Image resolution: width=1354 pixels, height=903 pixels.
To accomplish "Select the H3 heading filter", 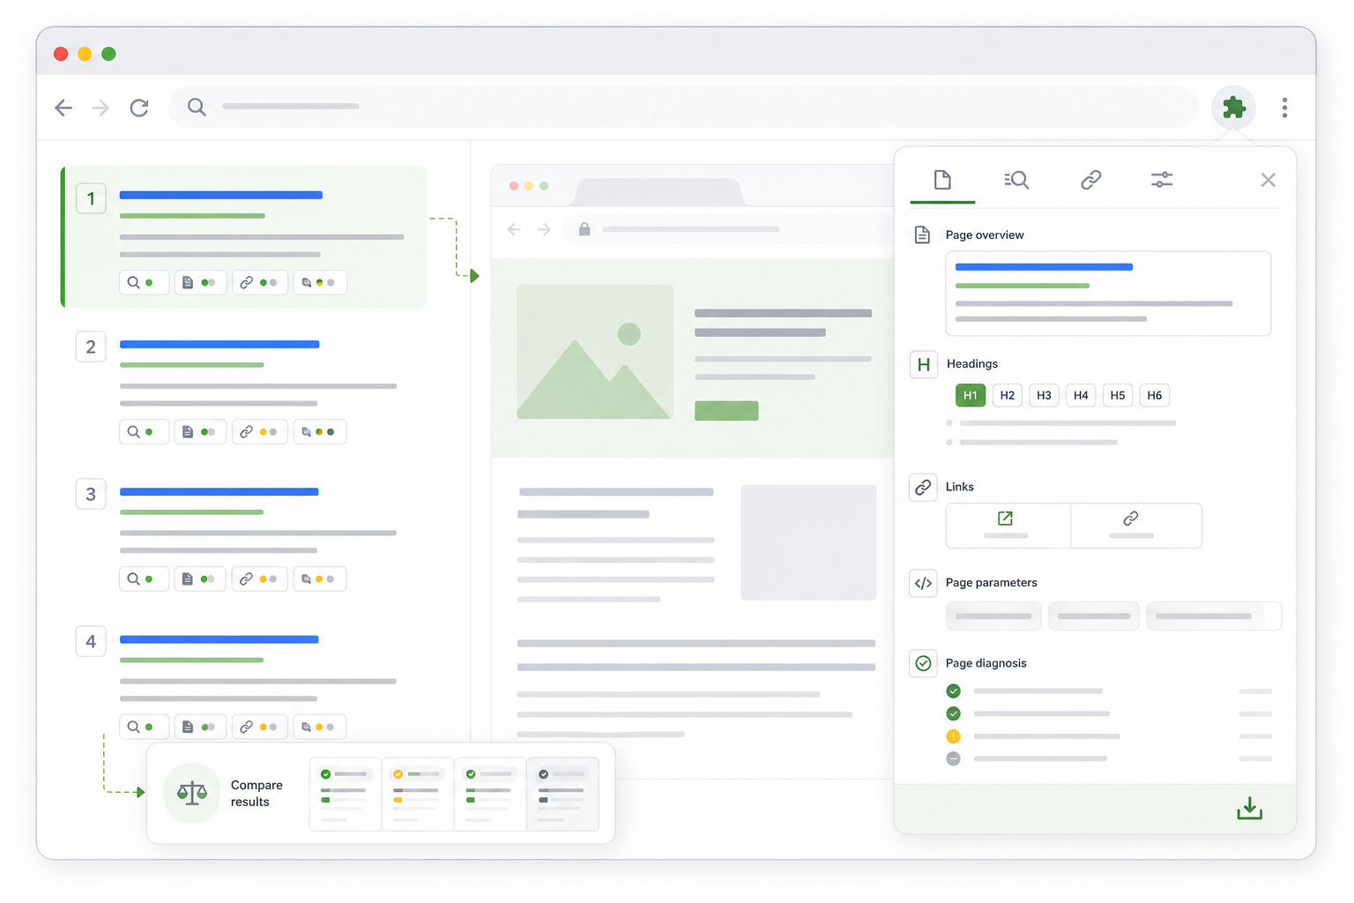I will point(1045,395).
